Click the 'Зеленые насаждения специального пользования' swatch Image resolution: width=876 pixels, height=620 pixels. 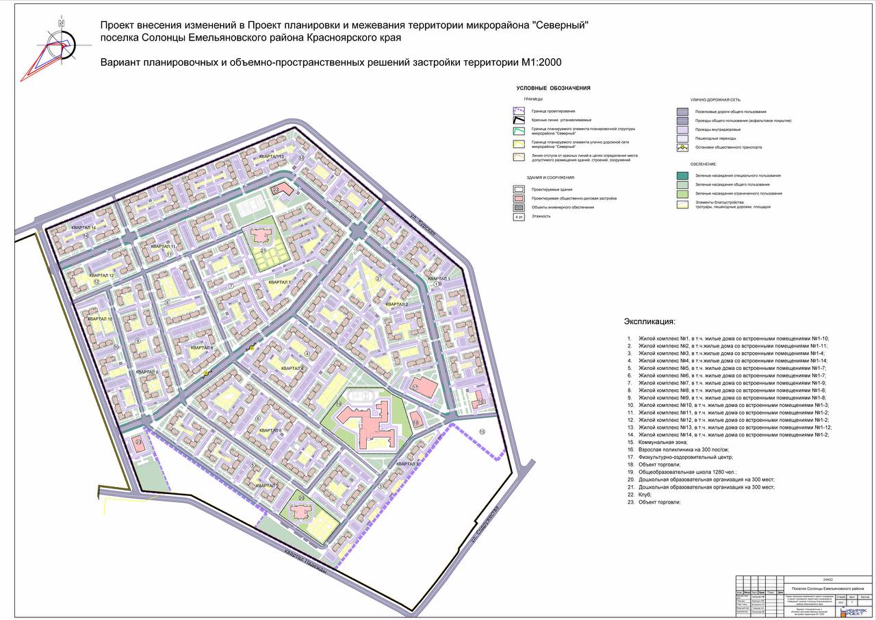click(682, 175)
